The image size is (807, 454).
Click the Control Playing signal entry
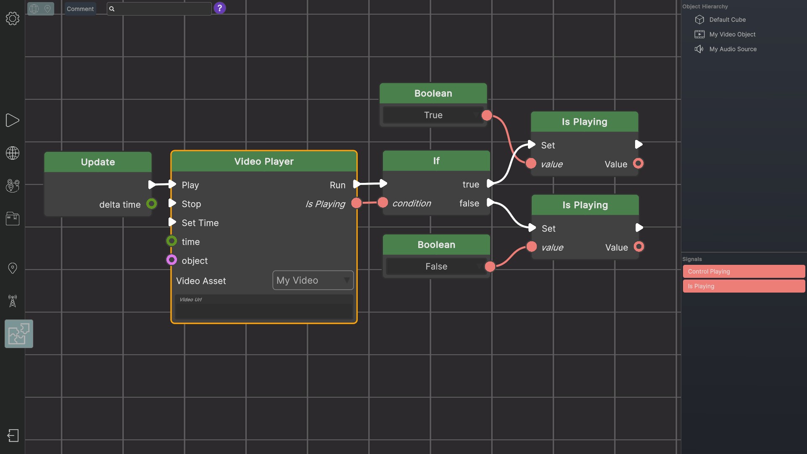click(x=743, y=271)
